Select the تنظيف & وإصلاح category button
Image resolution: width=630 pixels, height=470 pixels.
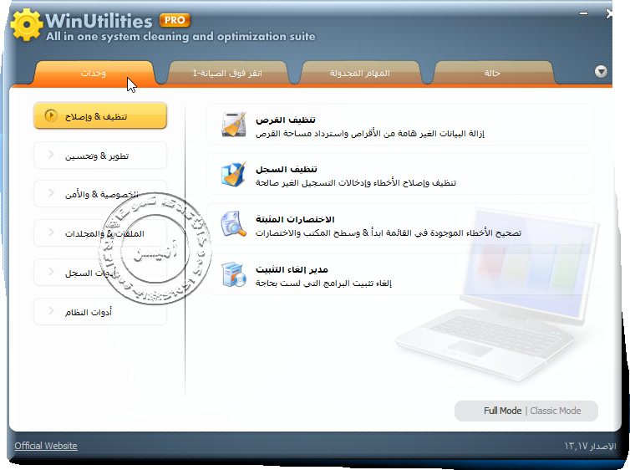[x=100, y=116]
